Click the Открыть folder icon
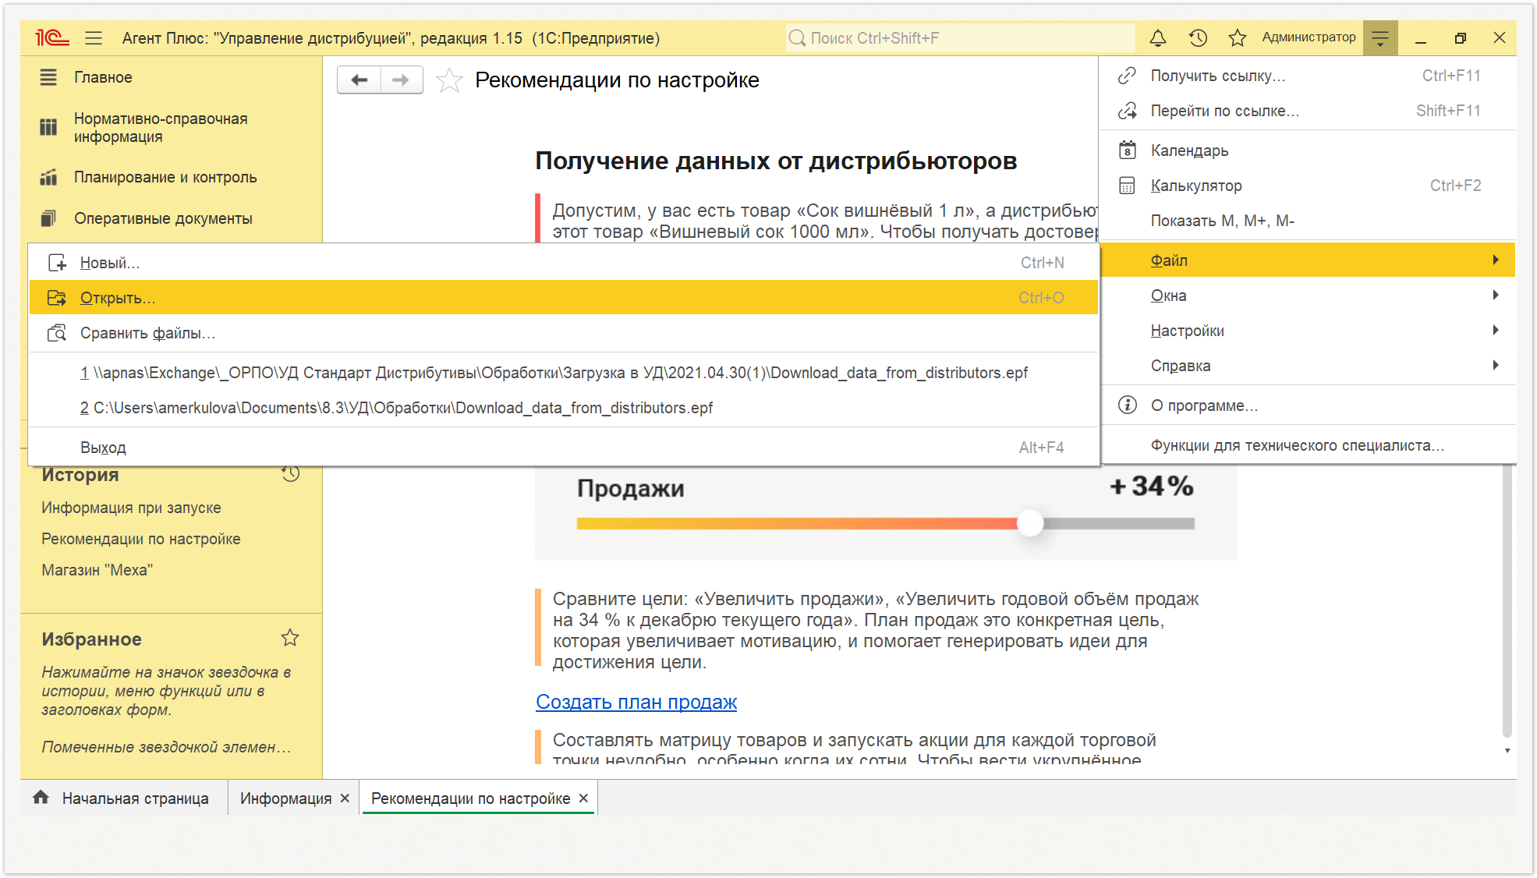1537x878 pixels. pos(57,298)
